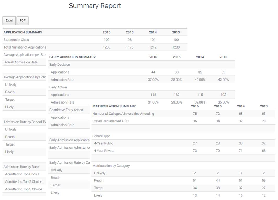Click Number of Colleges/Universities Attending label
Image resolution: width=278 pixels, height=200 pixels.
[x=123, y=113]
